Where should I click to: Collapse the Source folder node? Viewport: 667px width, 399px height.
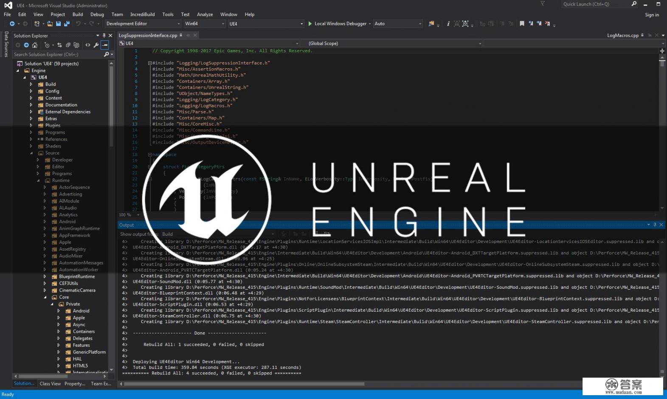[31, 153]
